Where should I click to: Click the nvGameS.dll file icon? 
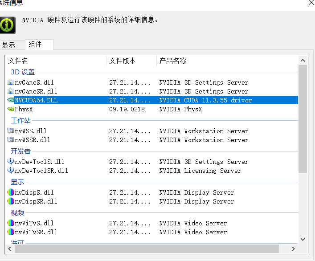[10, 82]
